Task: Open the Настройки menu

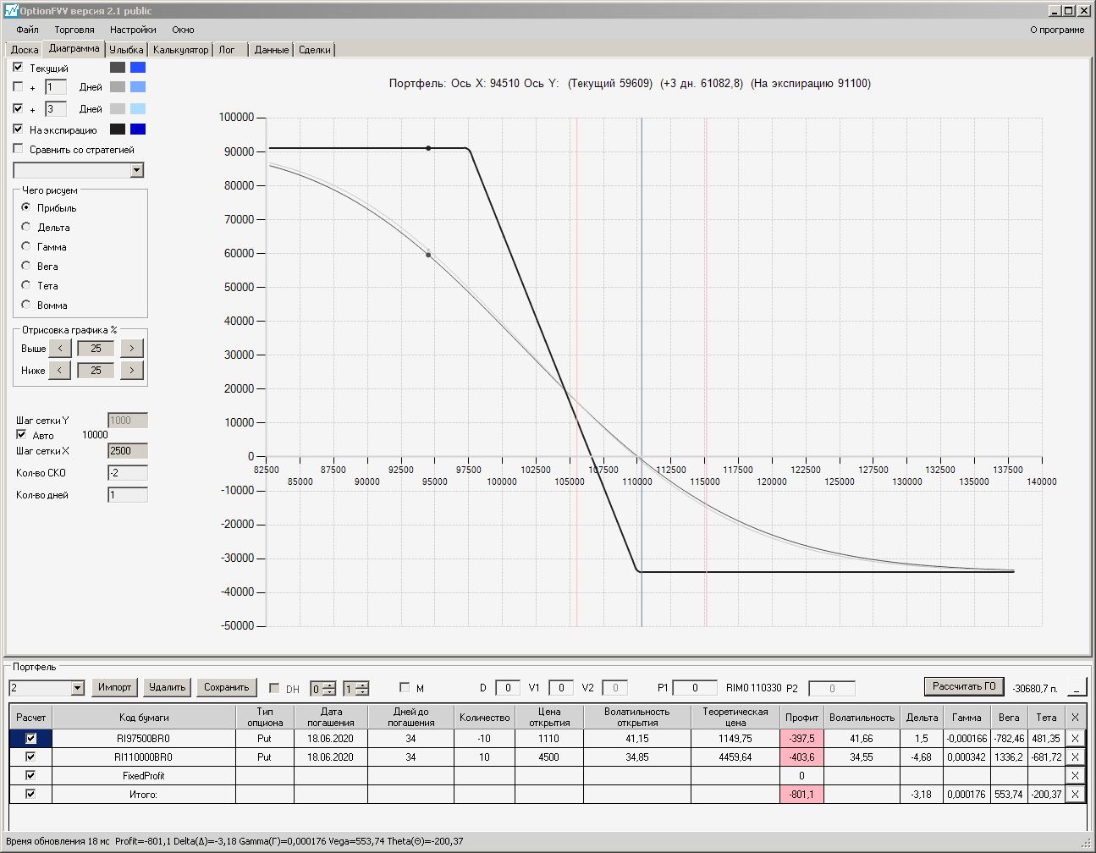Action: pyautogui.click(x=133, y=30)
